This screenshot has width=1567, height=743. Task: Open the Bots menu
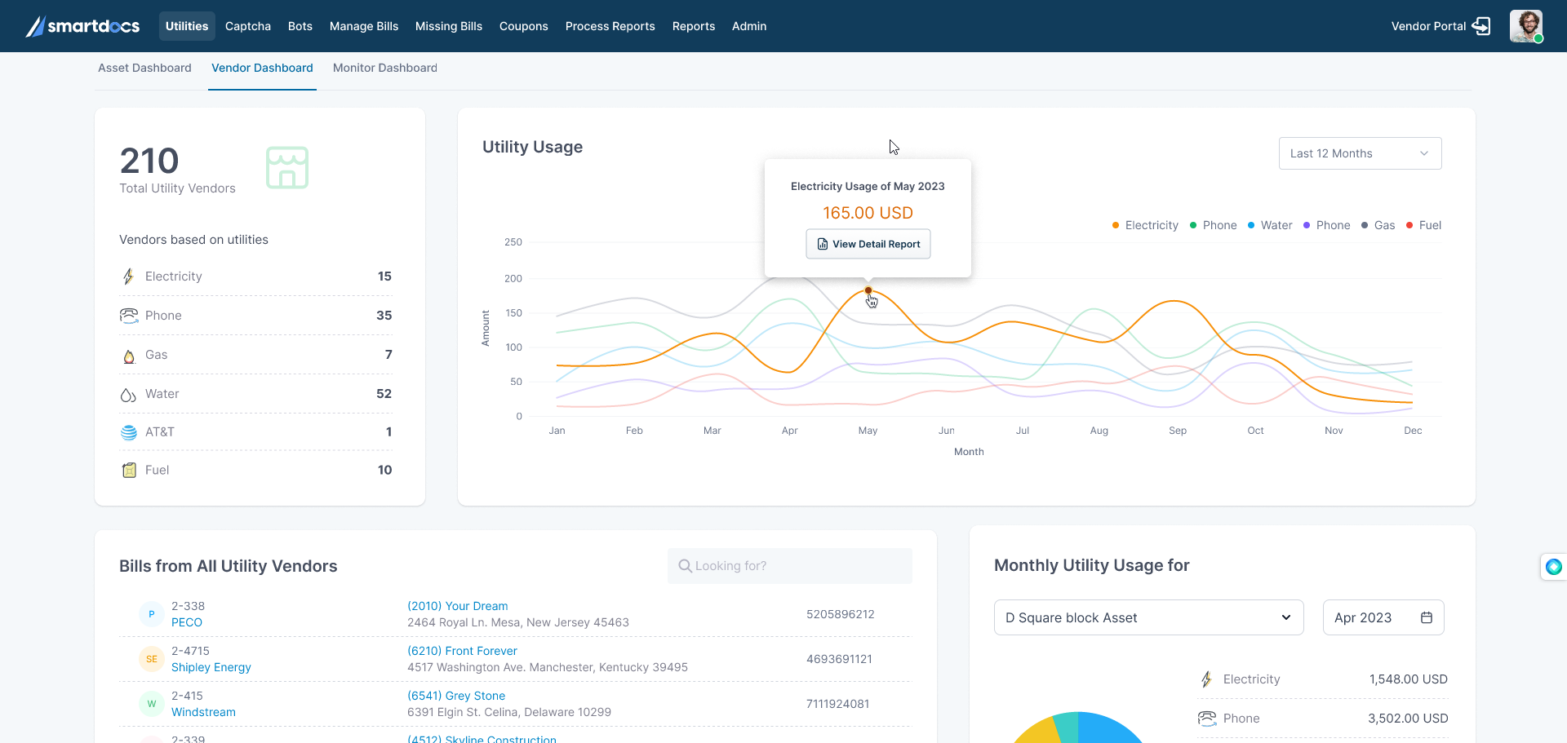click(x=300, y=26)
